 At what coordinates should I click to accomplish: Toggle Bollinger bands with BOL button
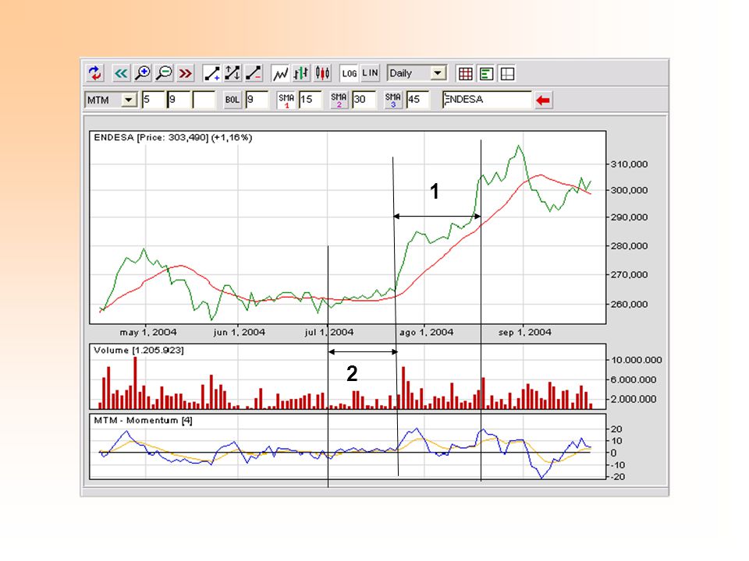pyautogui.click(x=233, y=100)
